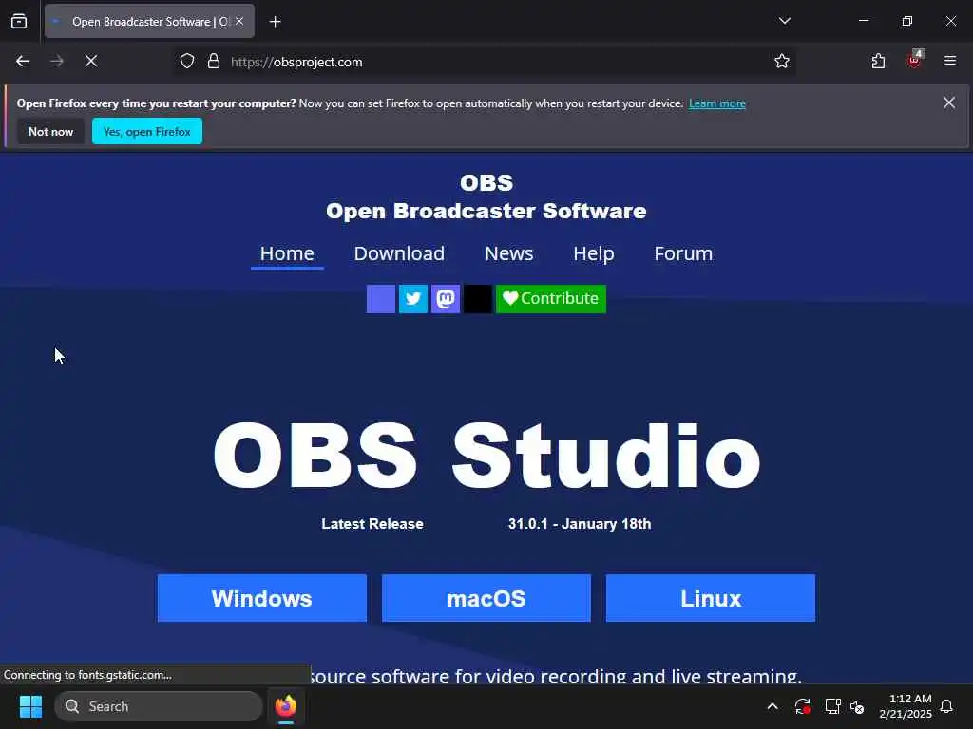Expand the list all tabs chevron
Viewport: 973px width, 729px height.
point(784,21)
